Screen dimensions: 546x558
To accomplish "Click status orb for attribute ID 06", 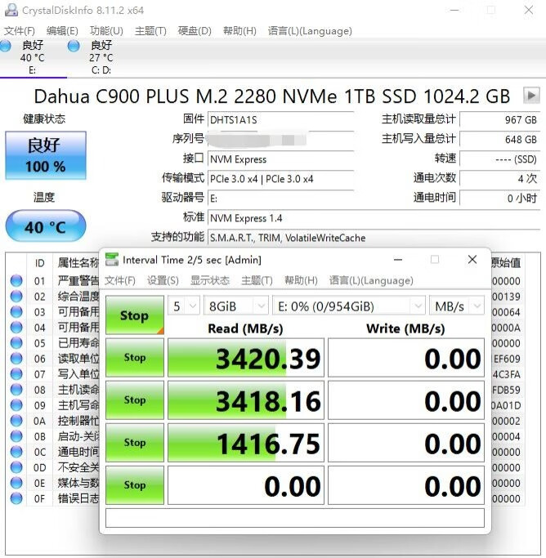I will click(x=16, y=359).
